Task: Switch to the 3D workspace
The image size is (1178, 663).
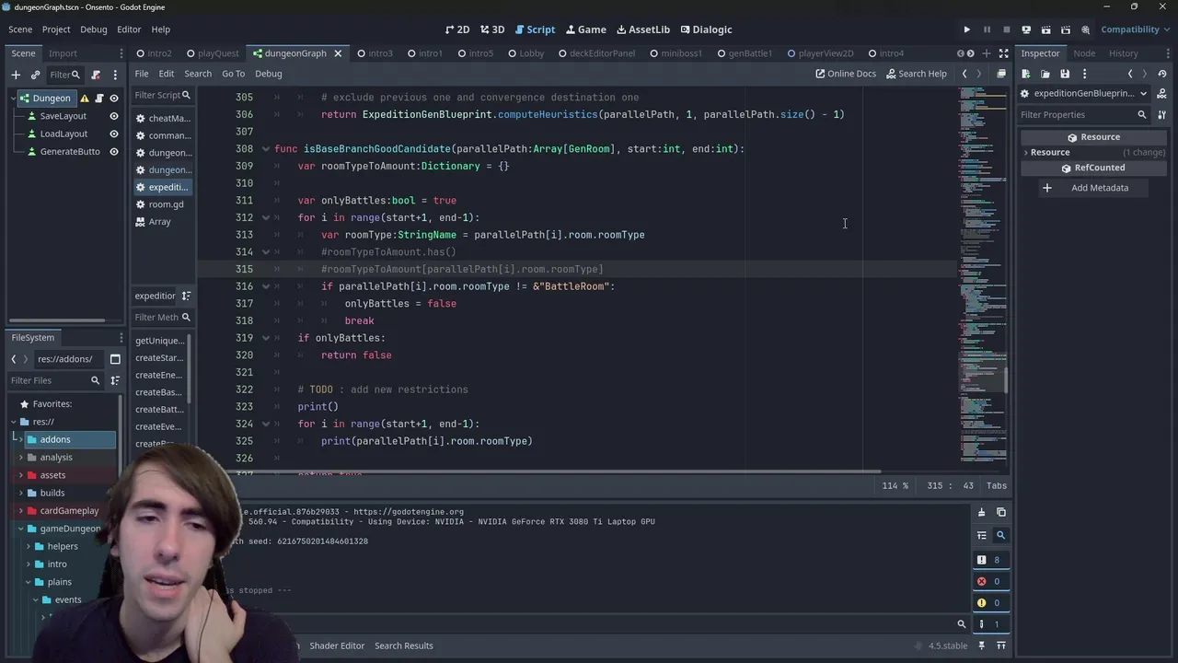Action: click(492, 29)
